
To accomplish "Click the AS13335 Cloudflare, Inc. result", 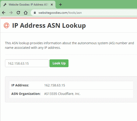I will pos(62,94).
